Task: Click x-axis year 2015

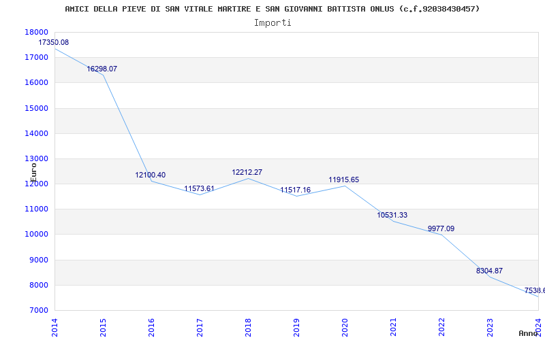Action: (x=103, y=327)
